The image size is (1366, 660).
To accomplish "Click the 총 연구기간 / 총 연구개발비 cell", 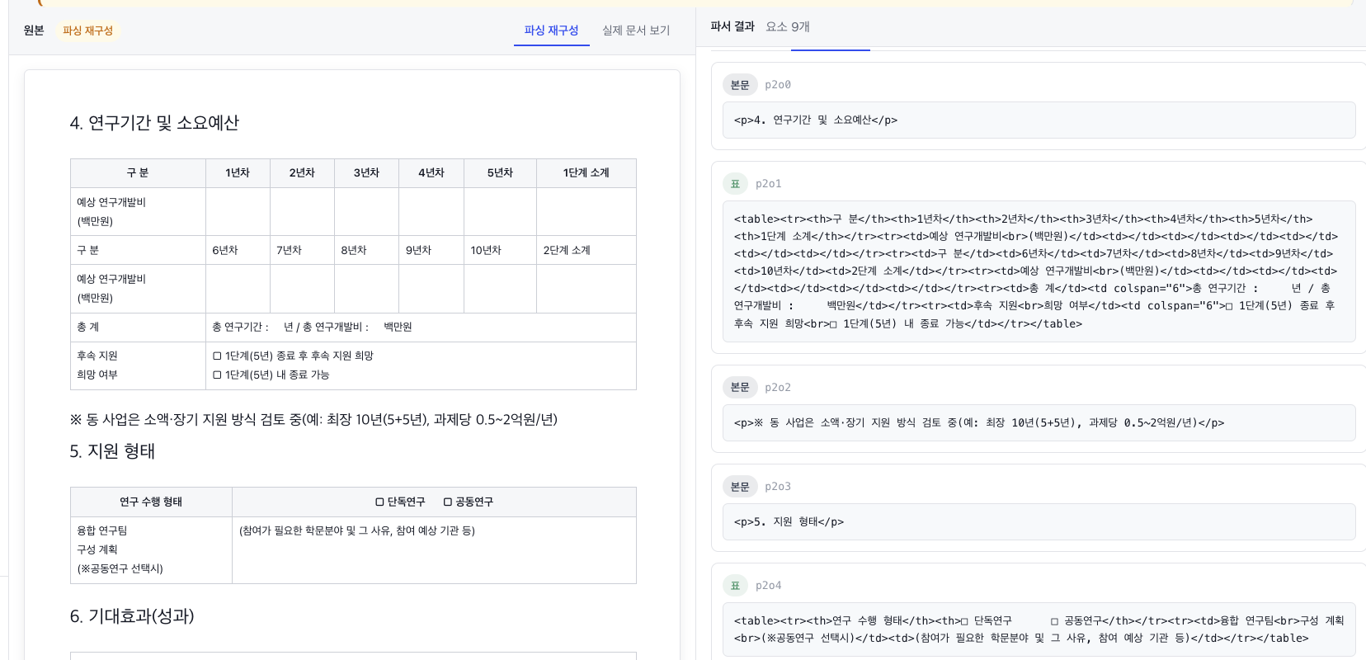I will click(x=421, y=328).
